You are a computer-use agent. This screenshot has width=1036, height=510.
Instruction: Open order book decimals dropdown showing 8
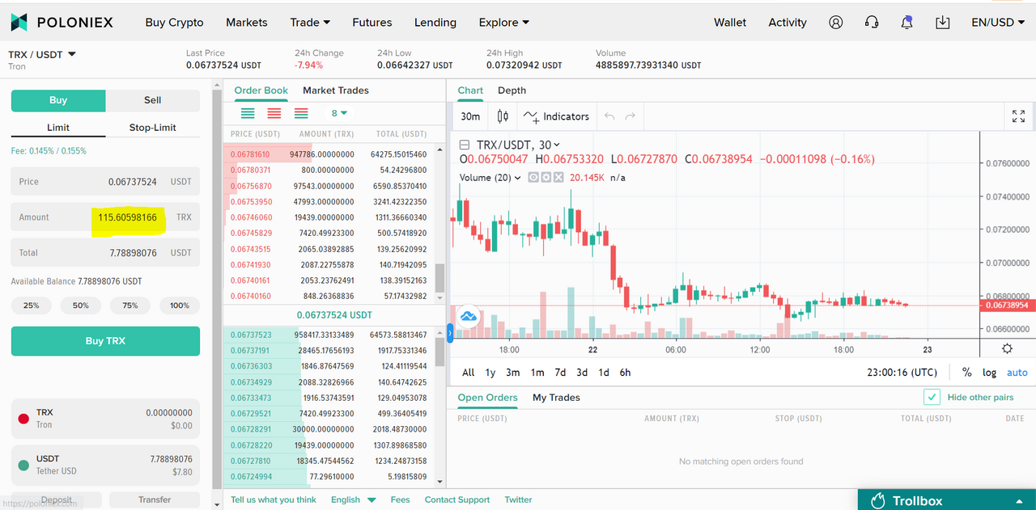[x=339, y=113]
